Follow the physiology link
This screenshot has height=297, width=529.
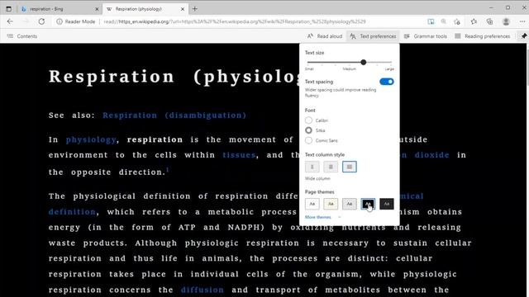point(91,139)
